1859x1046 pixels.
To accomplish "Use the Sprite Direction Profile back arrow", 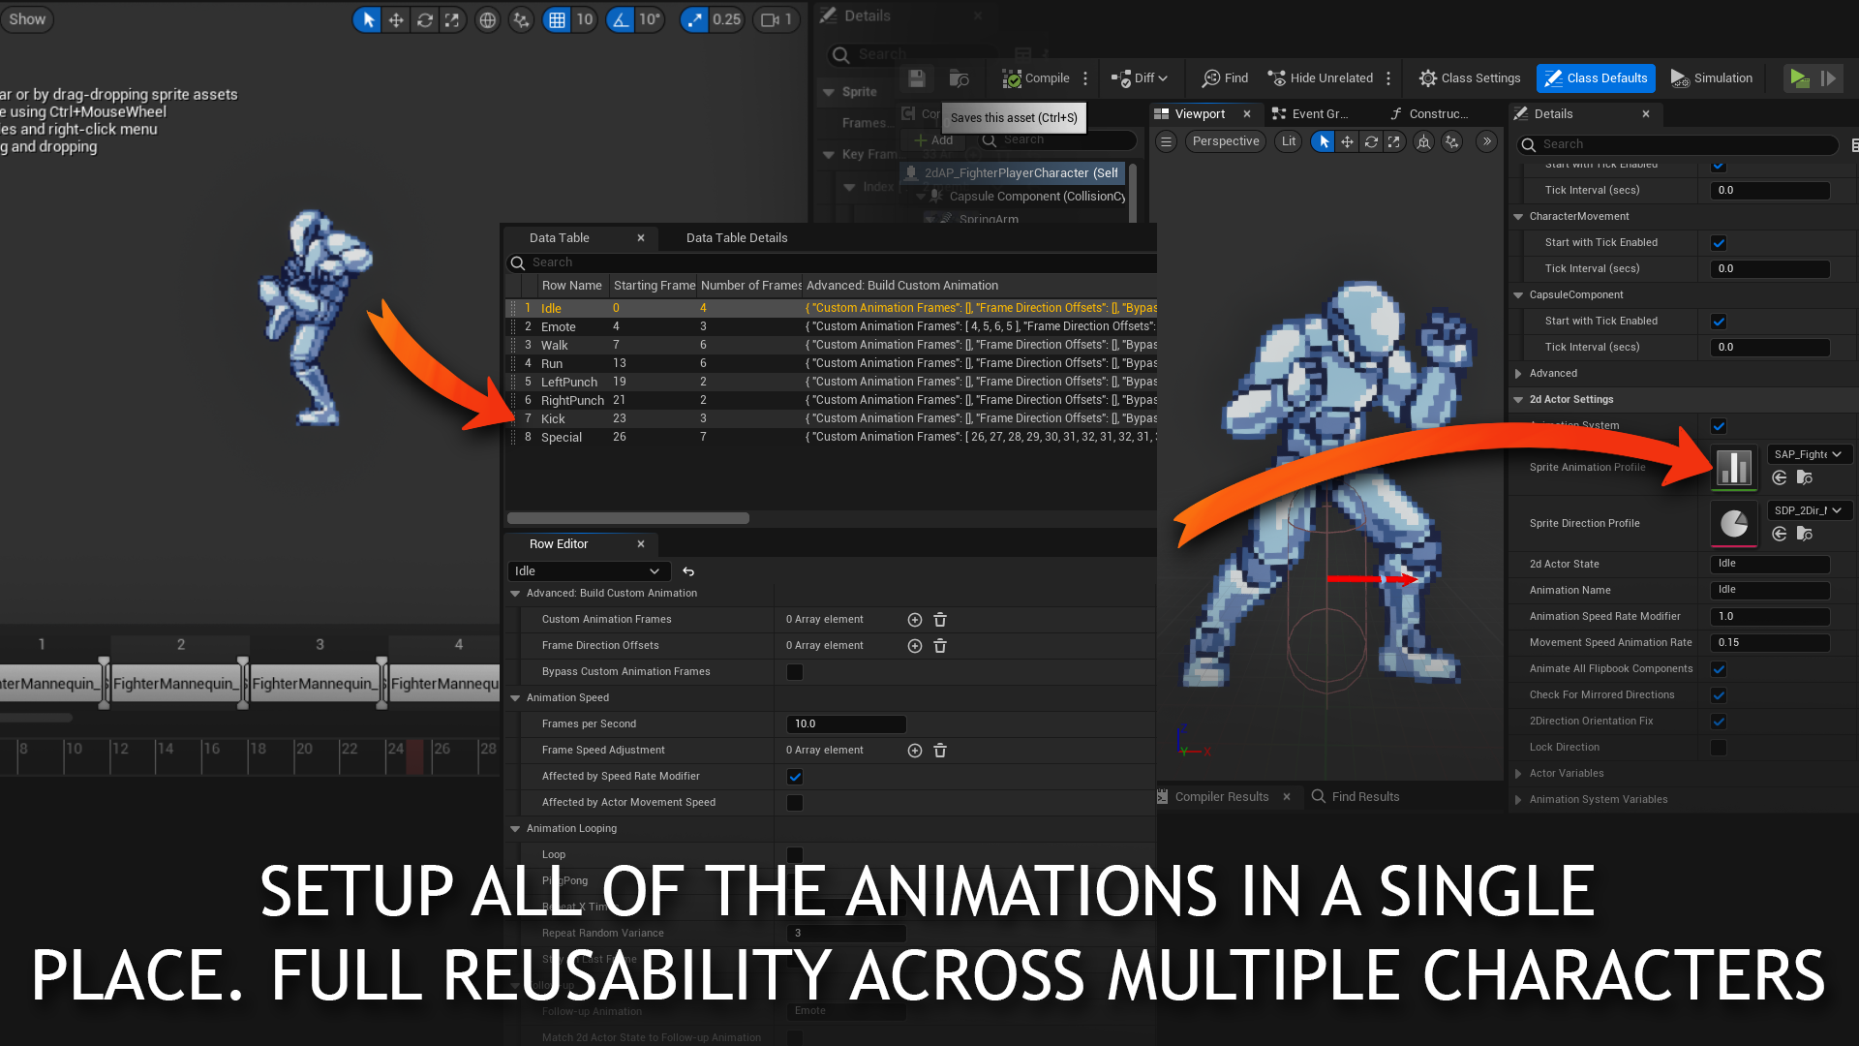I will click(1779, 534).
